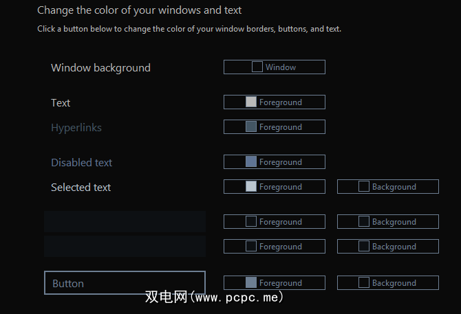Click Background swatch directly below Selected text row
The image size is (461, 314).
pos(387,222)
